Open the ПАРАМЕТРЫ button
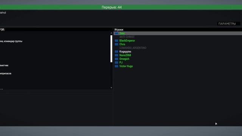The image size is (242, 136). click(228, 24)
